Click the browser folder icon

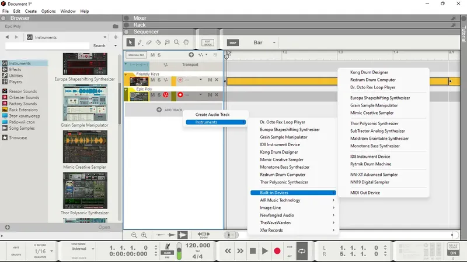coord(116,26)
